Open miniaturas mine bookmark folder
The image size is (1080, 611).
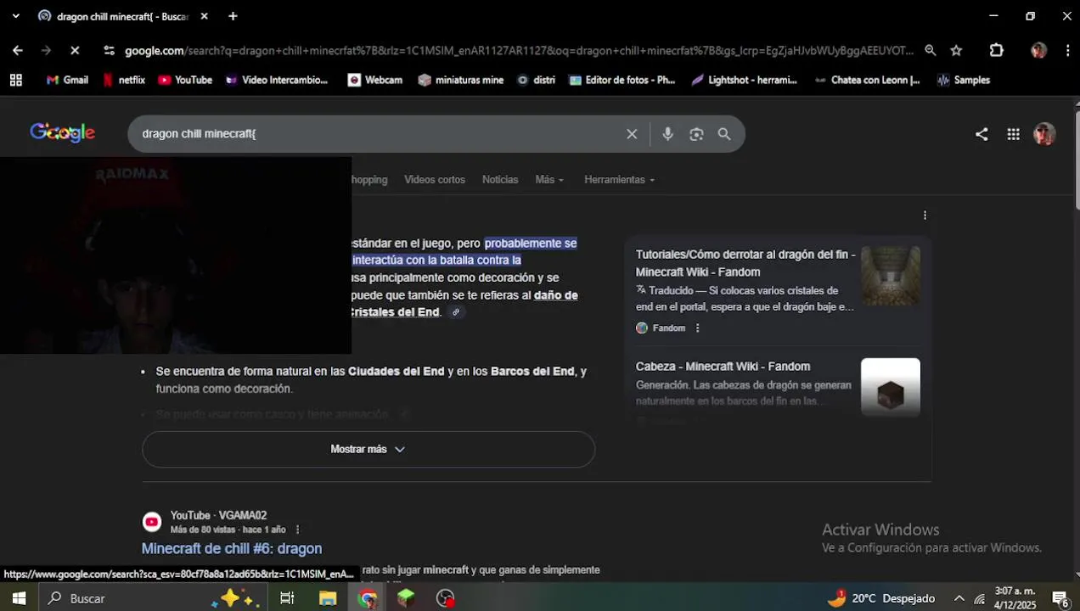[461, 80]
